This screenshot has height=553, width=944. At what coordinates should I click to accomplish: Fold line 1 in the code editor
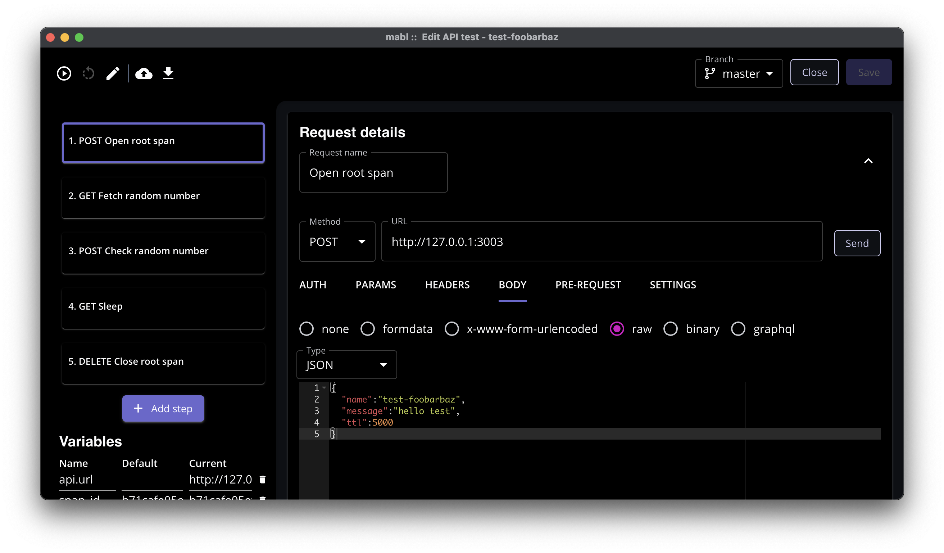tap(324, 388)
